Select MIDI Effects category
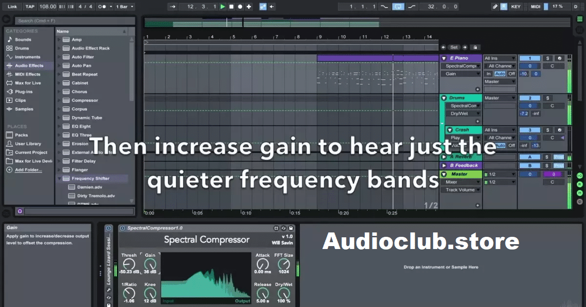The width and height of the screenshot is (586, 307). (x=28, y=74)
